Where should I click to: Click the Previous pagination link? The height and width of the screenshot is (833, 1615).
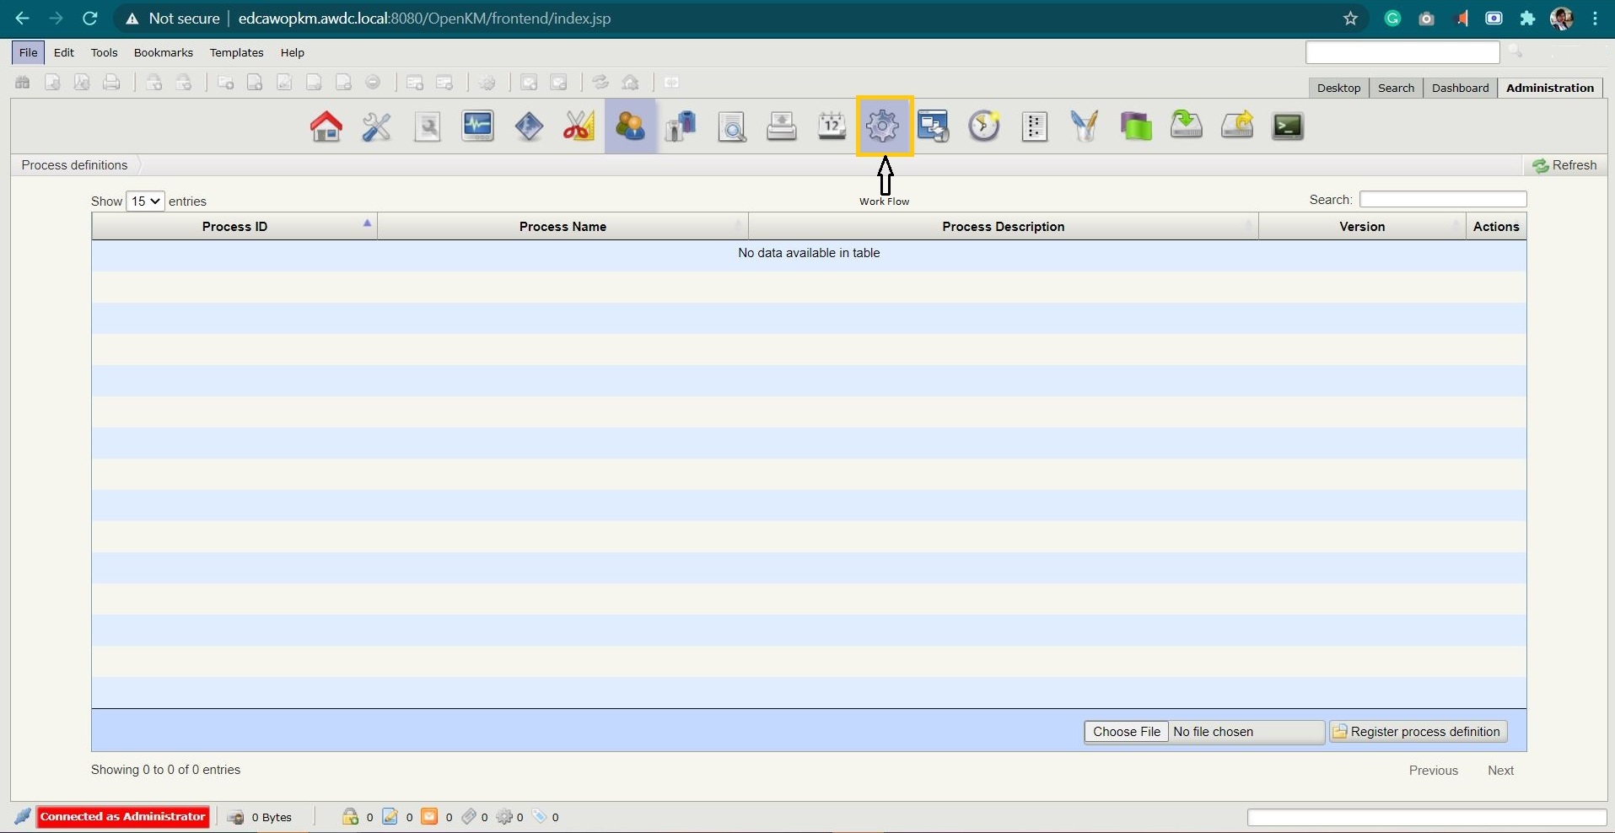tap(1433, 771)
